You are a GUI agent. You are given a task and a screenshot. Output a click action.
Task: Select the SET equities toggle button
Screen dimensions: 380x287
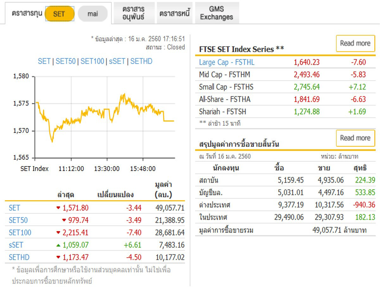[x=59, y=14]
